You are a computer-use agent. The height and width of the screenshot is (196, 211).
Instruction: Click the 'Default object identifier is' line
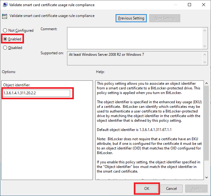pos(134,130)
